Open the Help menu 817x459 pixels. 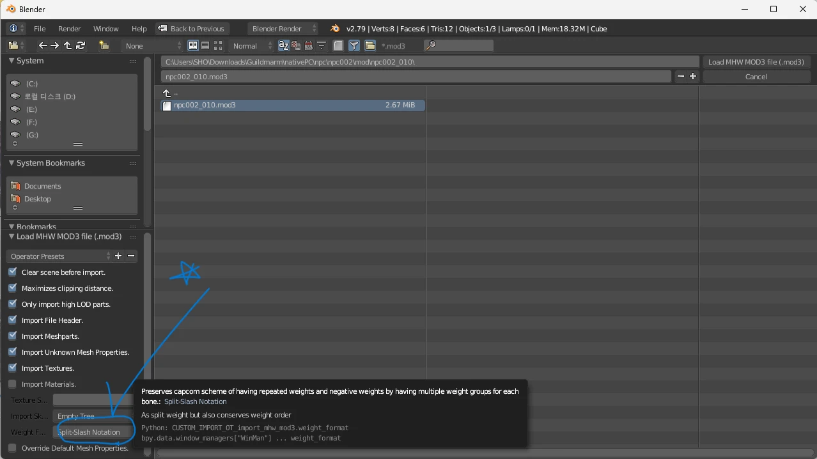[x=139, y=29]
